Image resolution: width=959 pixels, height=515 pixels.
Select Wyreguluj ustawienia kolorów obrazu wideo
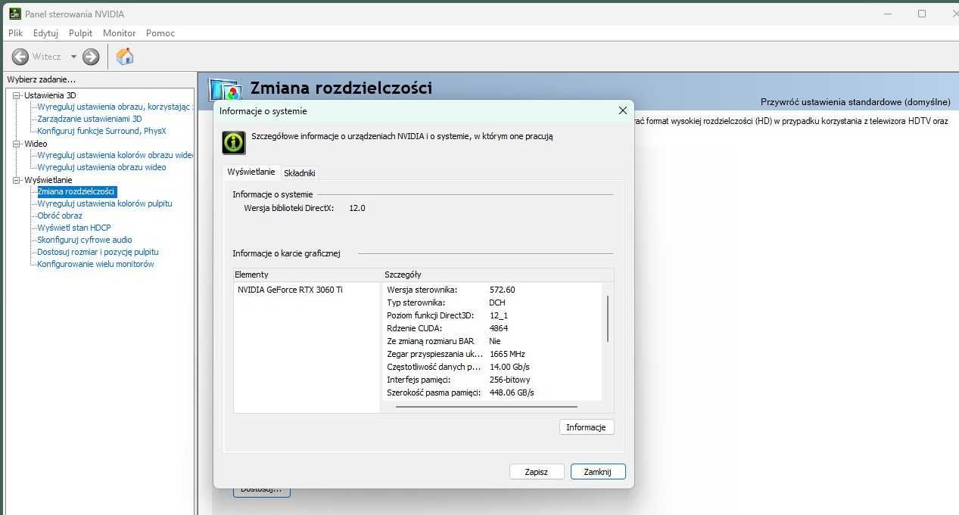pyautogui.click(x=115, y=155)
